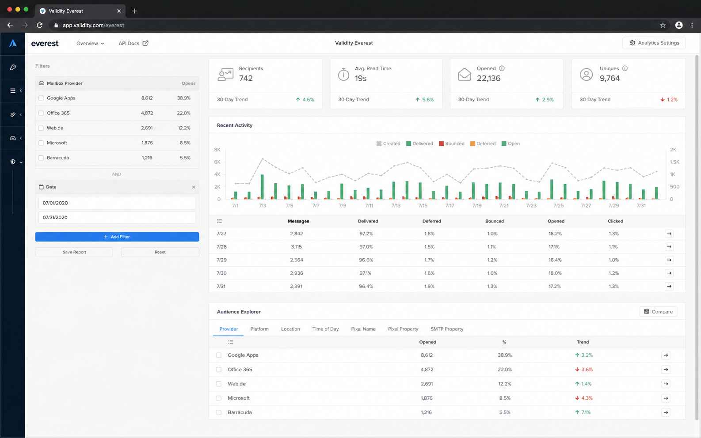Switch to the Location tab
The height and width of the screenshot is (438, 701).
290,329
